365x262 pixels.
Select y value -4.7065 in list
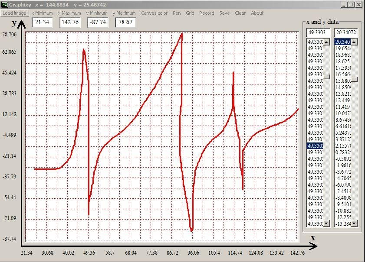tap(343, 178)
